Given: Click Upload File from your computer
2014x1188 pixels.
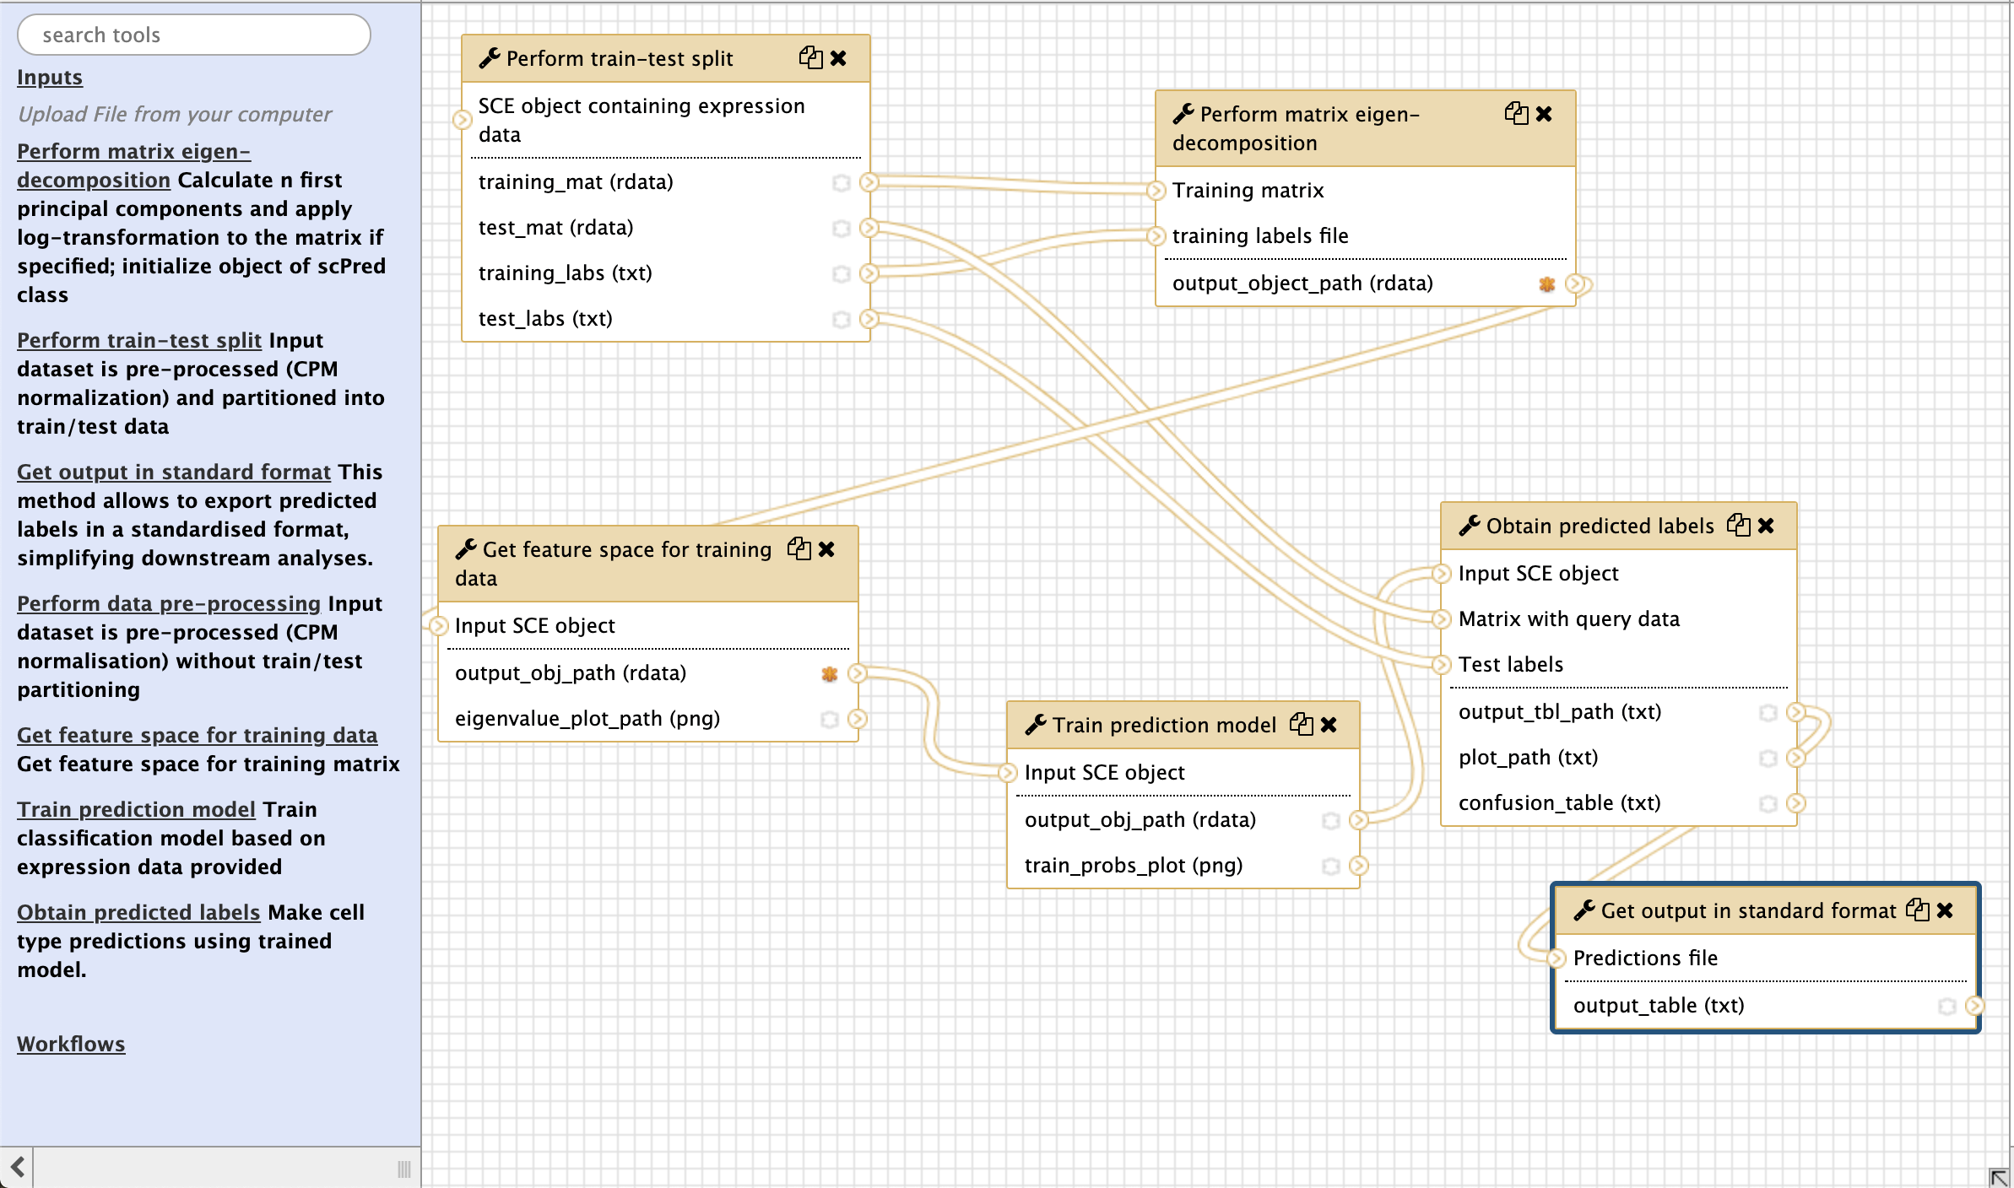Looking at the screenshot, I should [175, 115].
